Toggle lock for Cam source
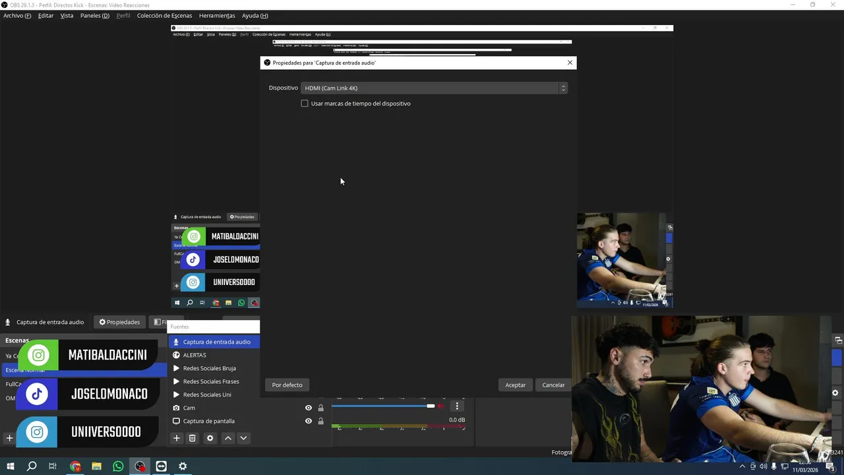Viewport: 844px width, 475px height. tap(321, 408)
